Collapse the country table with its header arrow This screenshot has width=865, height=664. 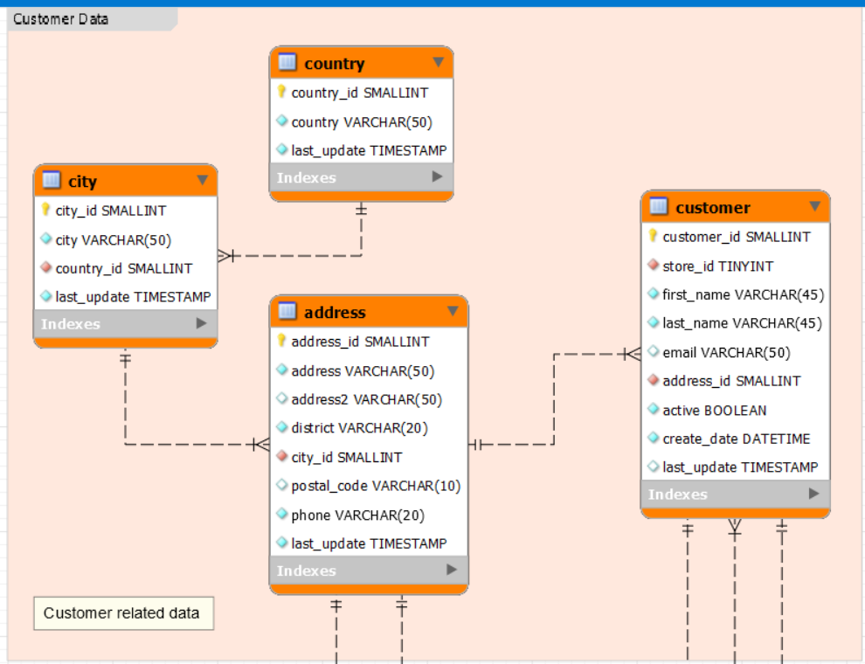[x=439, y=62]
